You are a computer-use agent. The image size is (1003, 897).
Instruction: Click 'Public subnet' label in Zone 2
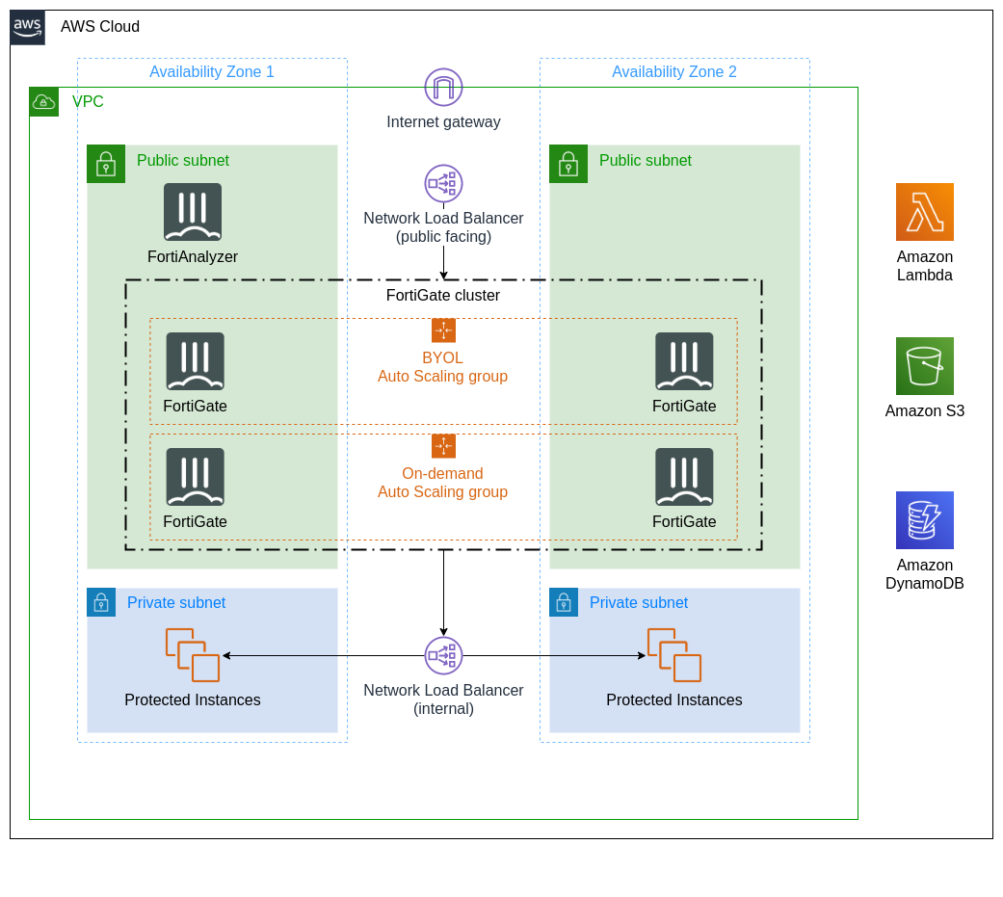(x=646, y=161)
